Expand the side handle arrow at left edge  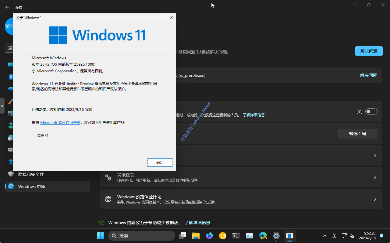coord(2,106)
